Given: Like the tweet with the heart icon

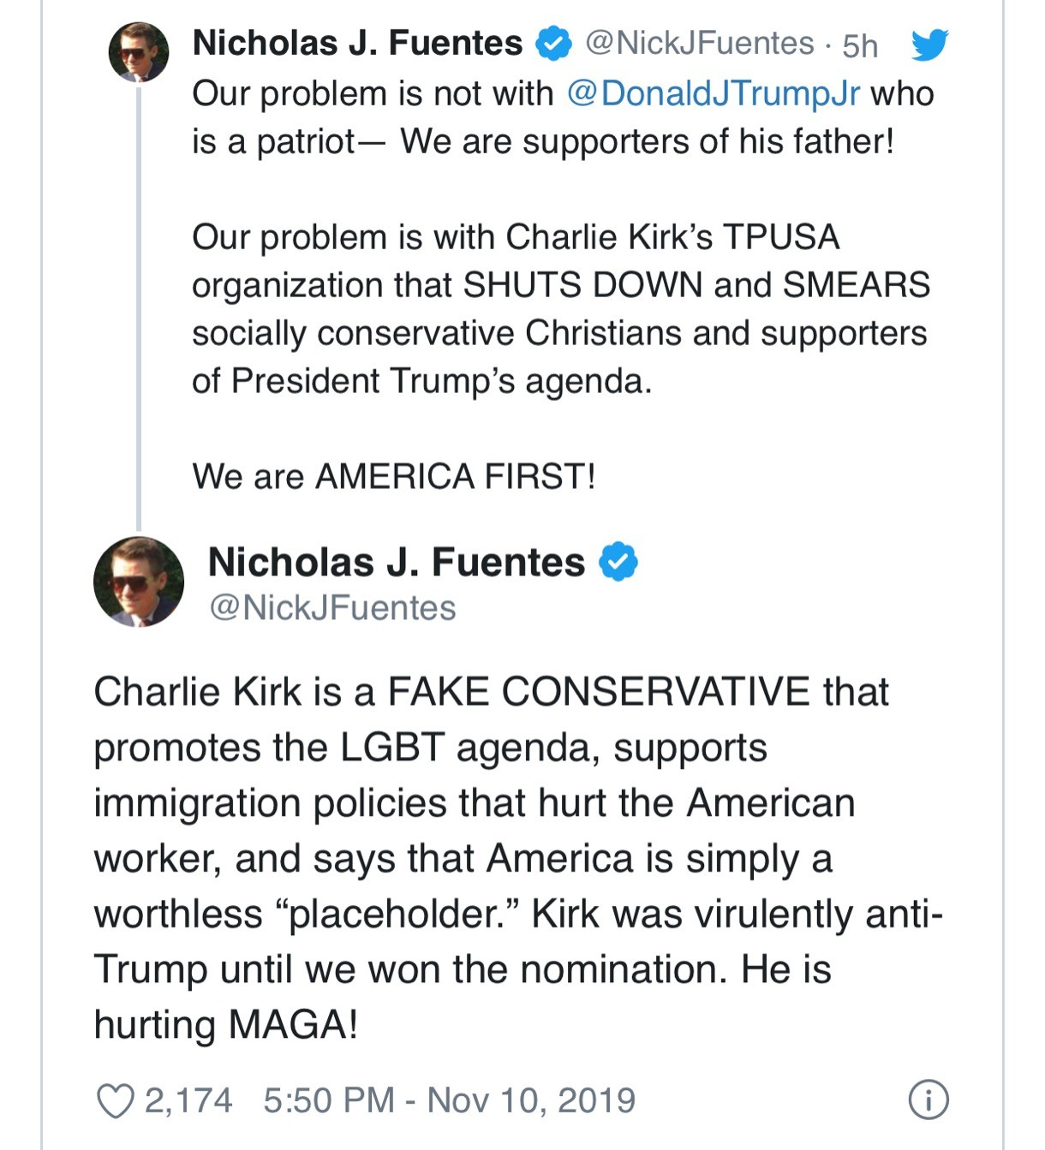Looking at the screenshot, I should click(x=115, y=1101).
